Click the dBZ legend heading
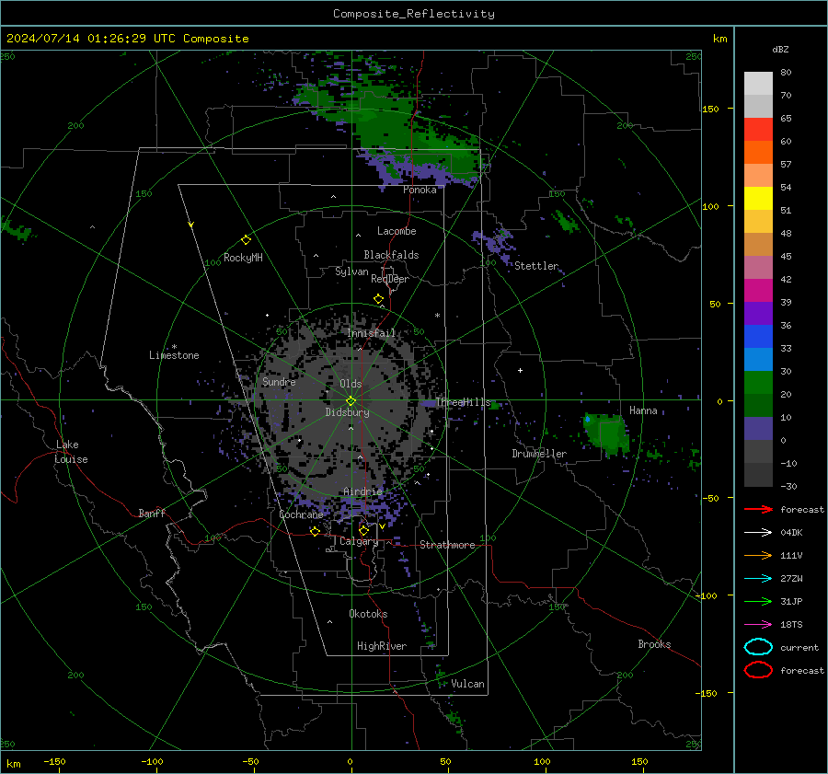828x774 pixels. tap(780, 50)
